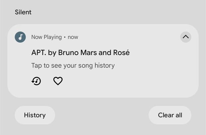Open the notification History button
Viewport: 206px width, 135px height.
pos(35,115)
